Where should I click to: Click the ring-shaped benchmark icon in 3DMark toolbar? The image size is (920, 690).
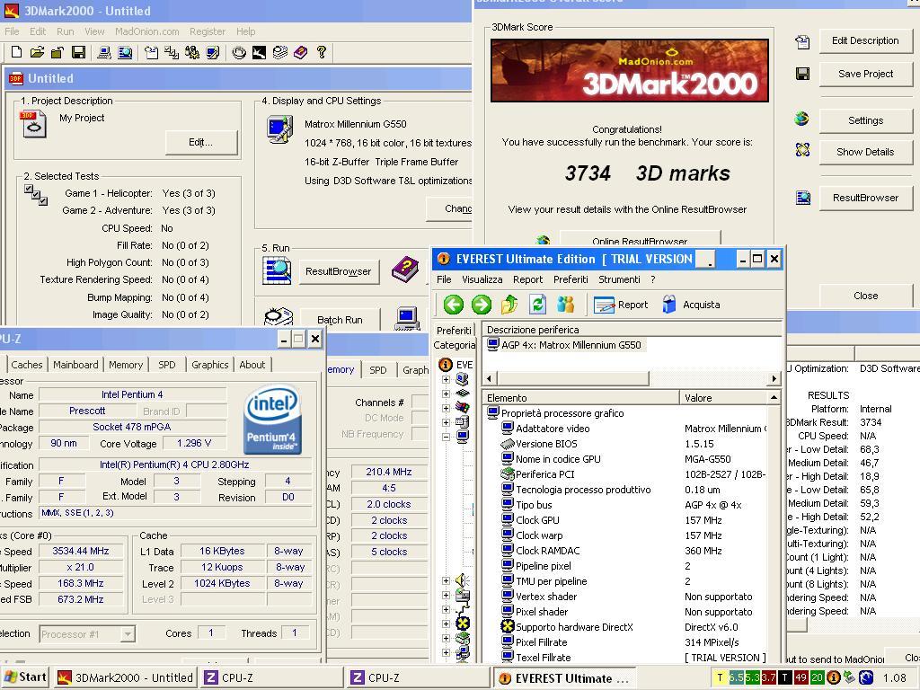pos(239,52)
